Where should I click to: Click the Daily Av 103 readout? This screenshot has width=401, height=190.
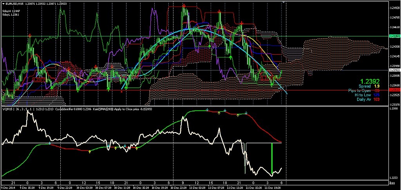pos(368,99)
